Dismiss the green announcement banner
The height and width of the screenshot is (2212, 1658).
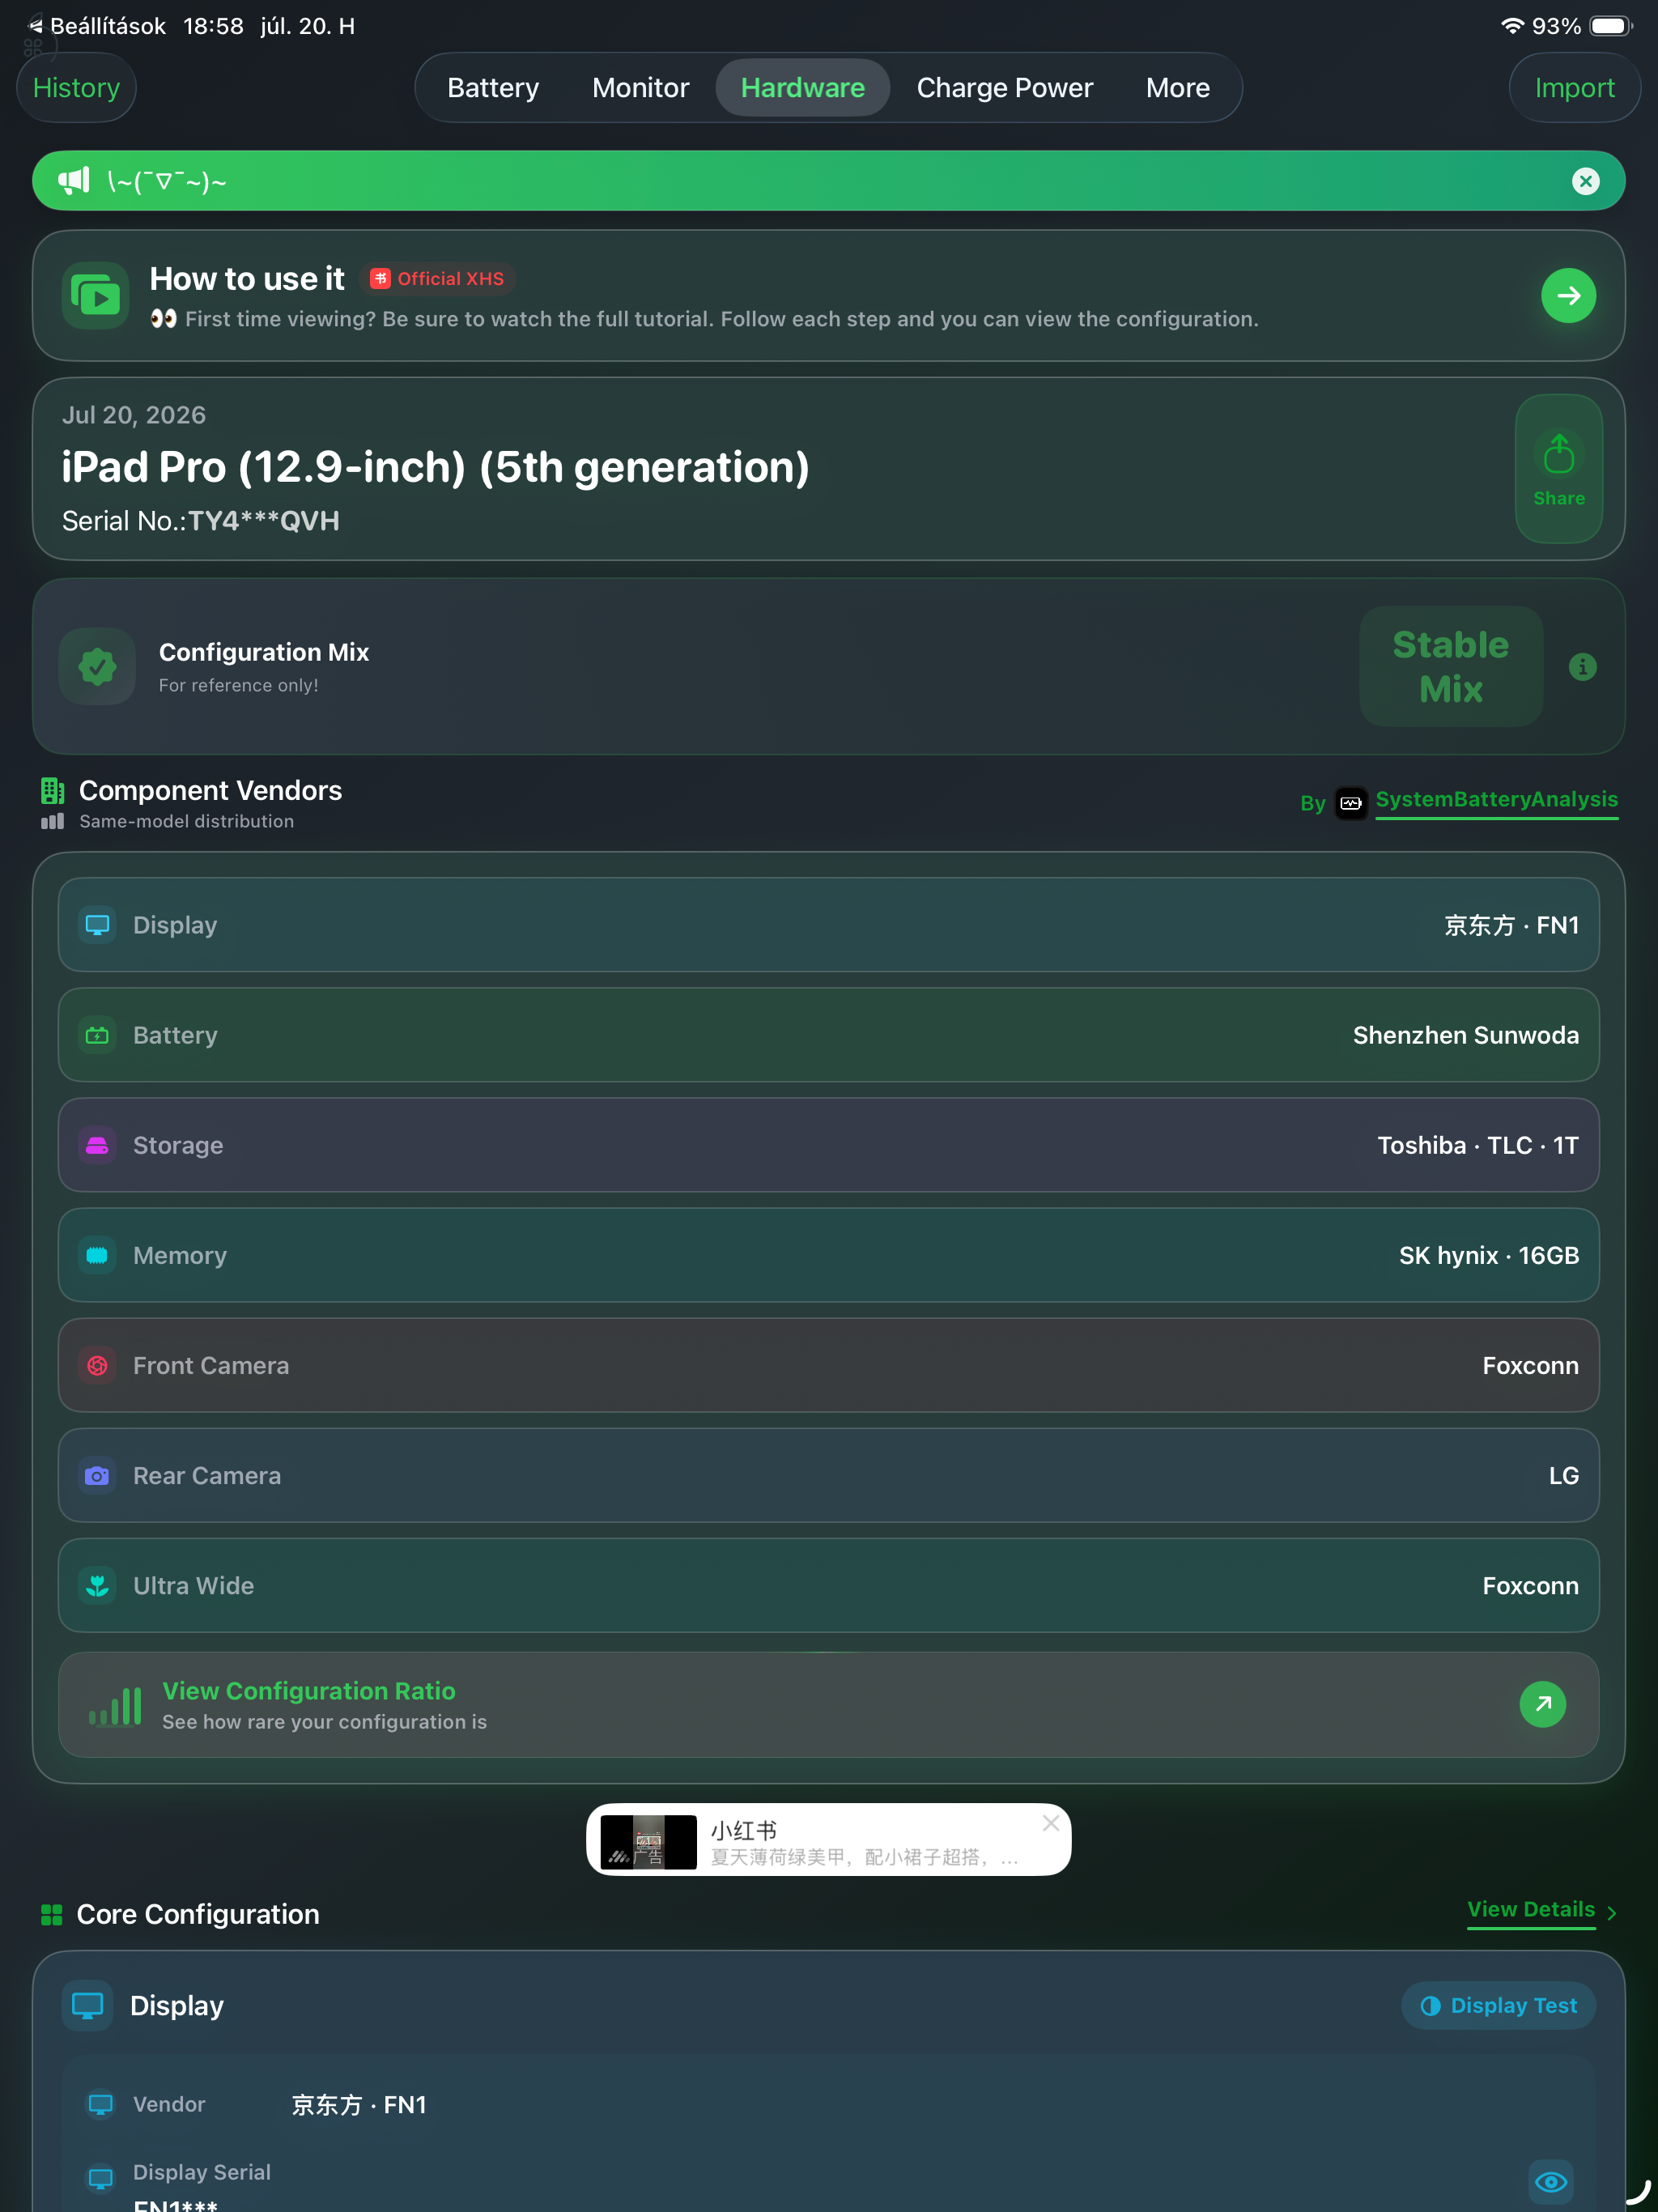pyautogui.click(x=1585, y=181)
